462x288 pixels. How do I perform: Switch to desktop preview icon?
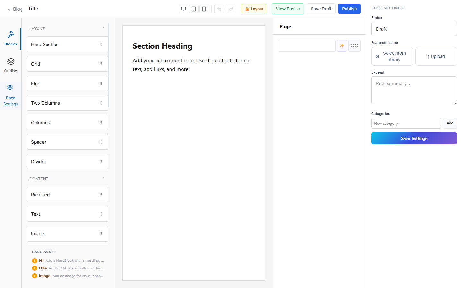pyautogui.click(x=184, y=9)
